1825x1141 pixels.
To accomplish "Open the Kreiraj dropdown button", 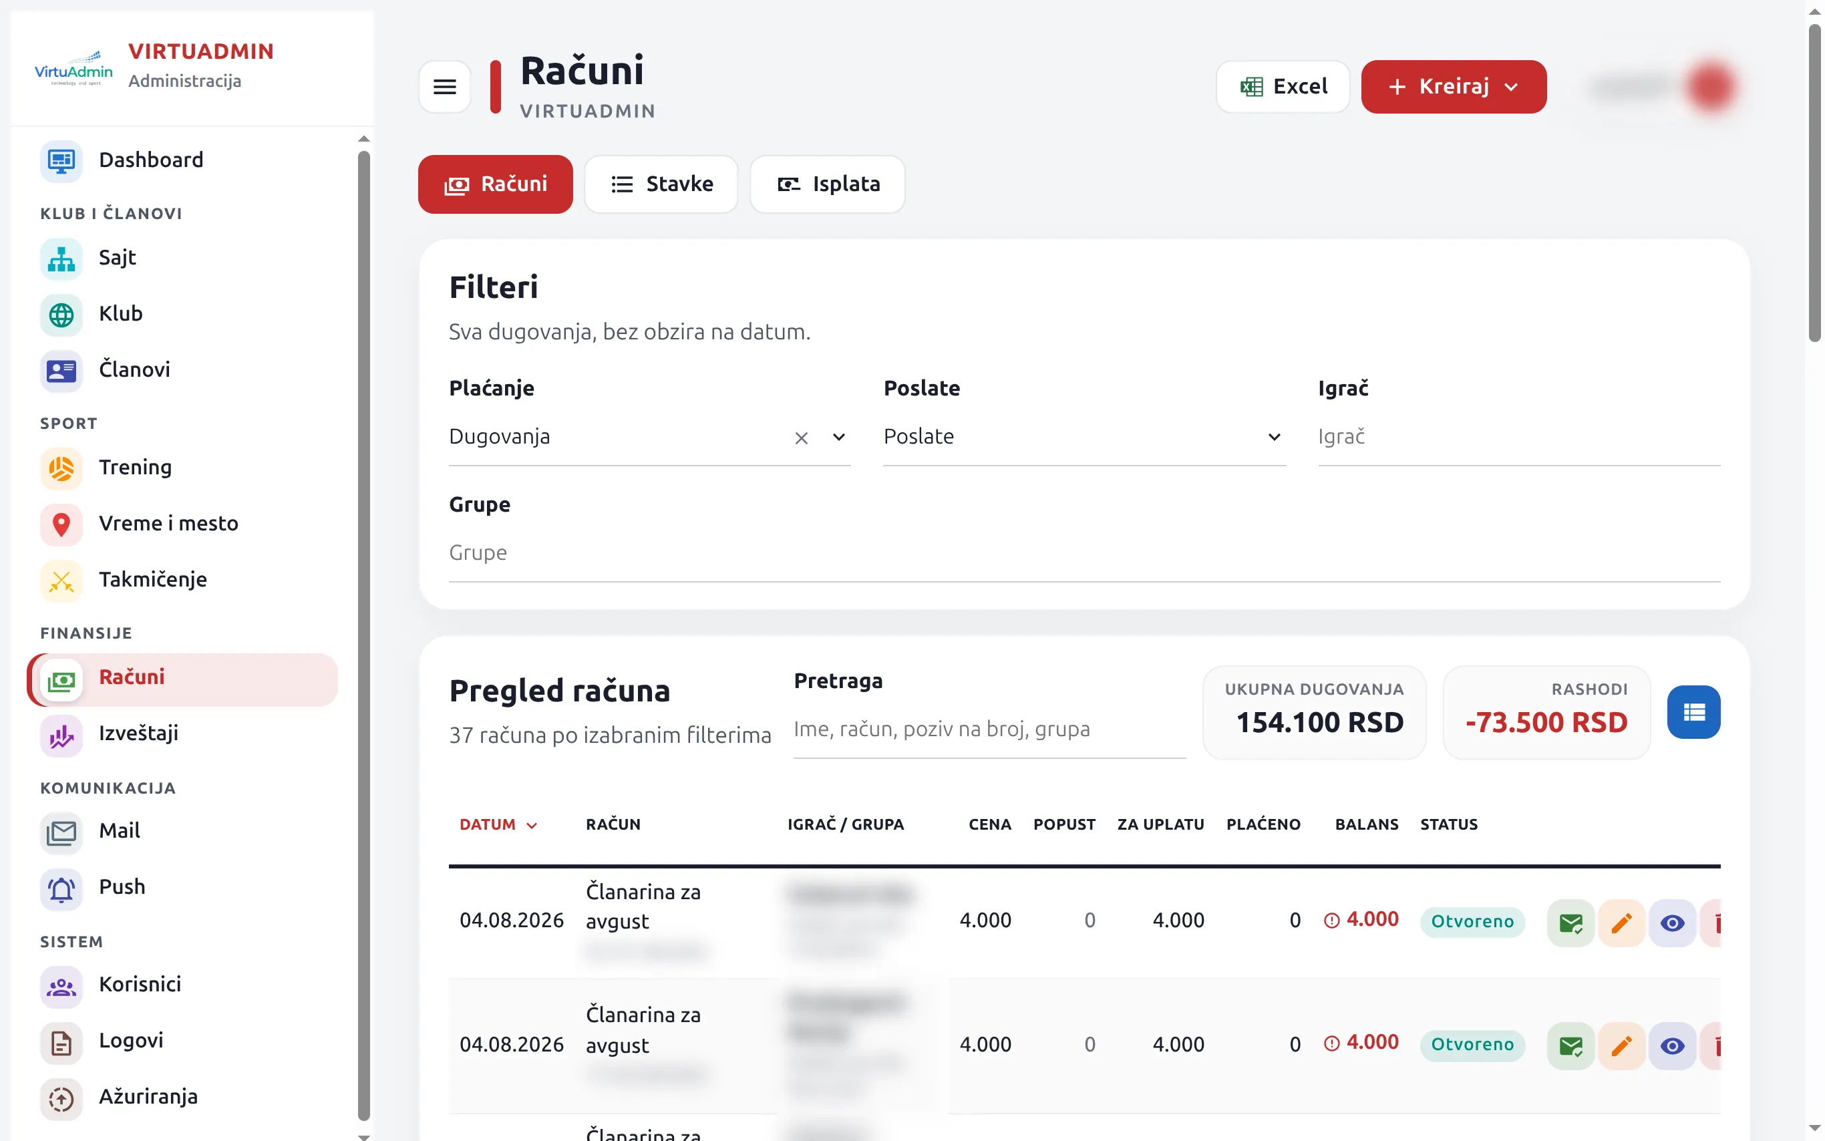I will point(1453,87).
